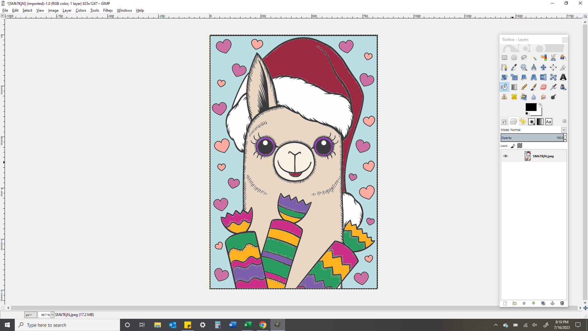Select the Perspective Clone tool

(x=524, y=97)
